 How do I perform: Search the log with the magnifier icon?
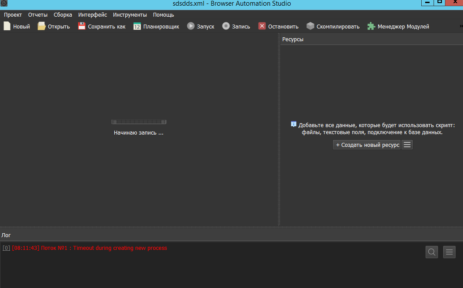click(x=432, y=252)
